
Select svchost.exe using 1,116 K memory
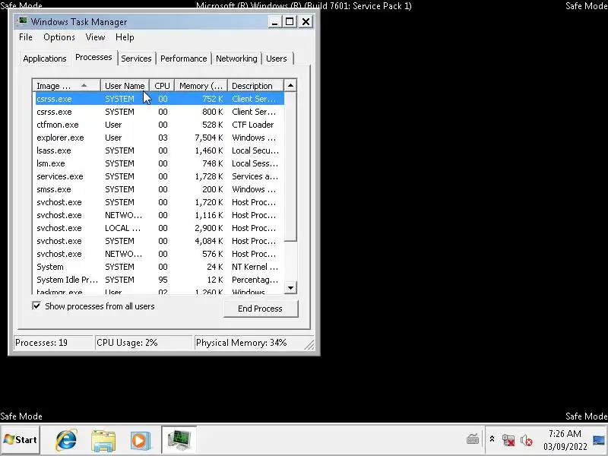(160, 215)
